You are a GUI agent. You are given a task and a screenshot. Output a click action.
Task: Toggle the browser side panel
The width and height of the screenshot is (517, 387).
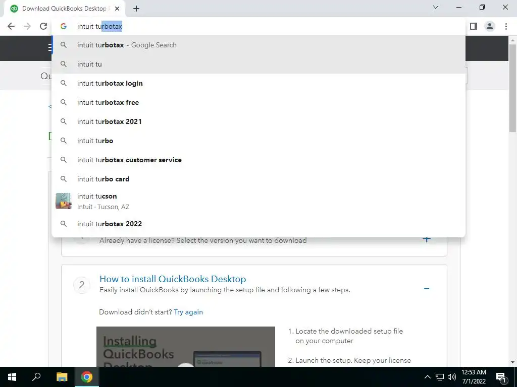(474, 26)
